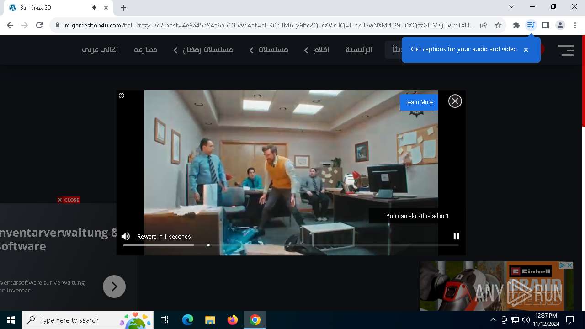The height and width of the screenshot is (329, 585).
Task: Open the مصارعه menu item
Action: (x=146, y=50)
